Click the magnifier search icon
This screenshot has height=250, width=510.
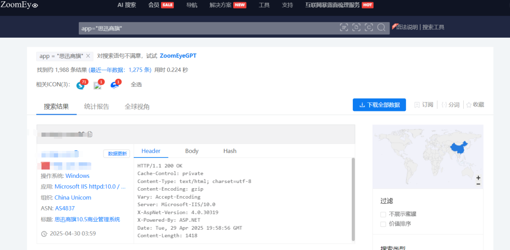381,27
